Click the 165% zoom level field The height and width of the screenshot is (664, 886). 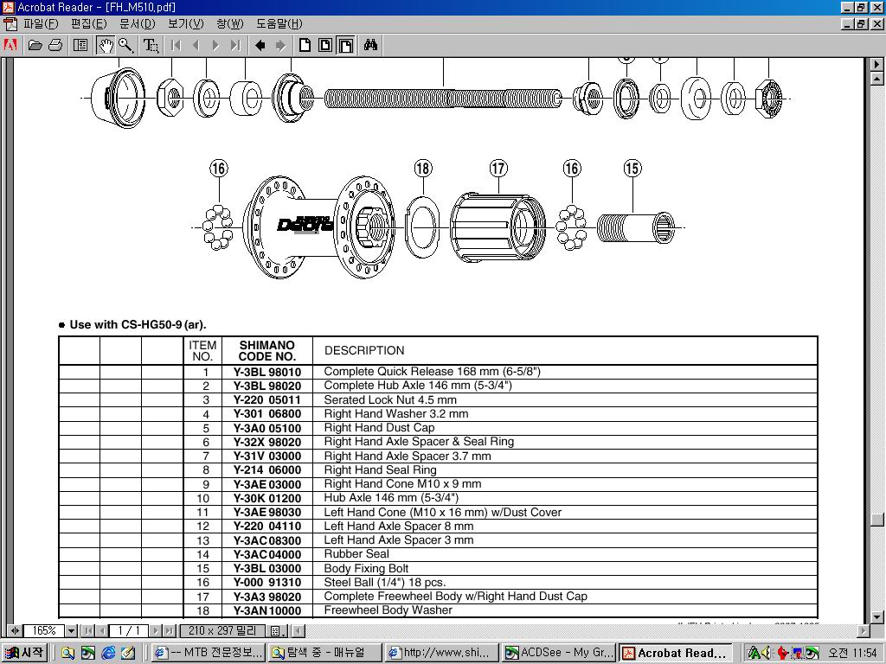(44, 630)
